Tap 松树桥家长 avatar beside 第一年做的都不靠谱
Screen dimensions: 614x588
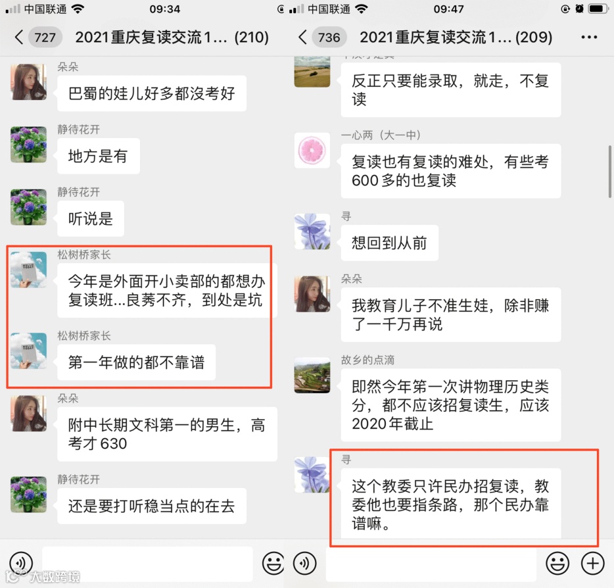point(28,351)
